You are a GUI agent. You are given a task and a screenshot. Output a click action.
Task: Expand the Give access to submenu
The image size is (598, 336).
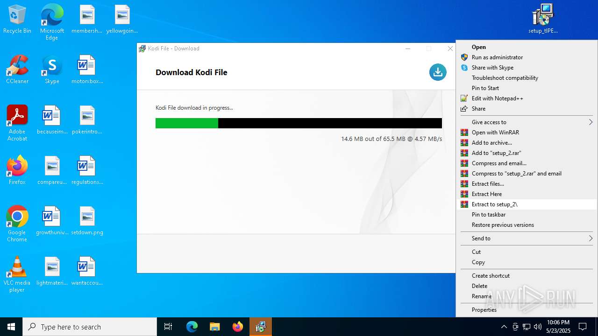click(527, 122)
